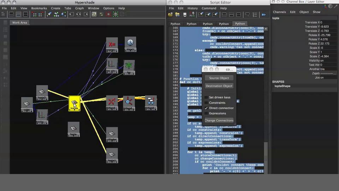Show input pane only in Script Editor
The width and height of the screenshot is (339, 191).
click(x=231, y=15)
